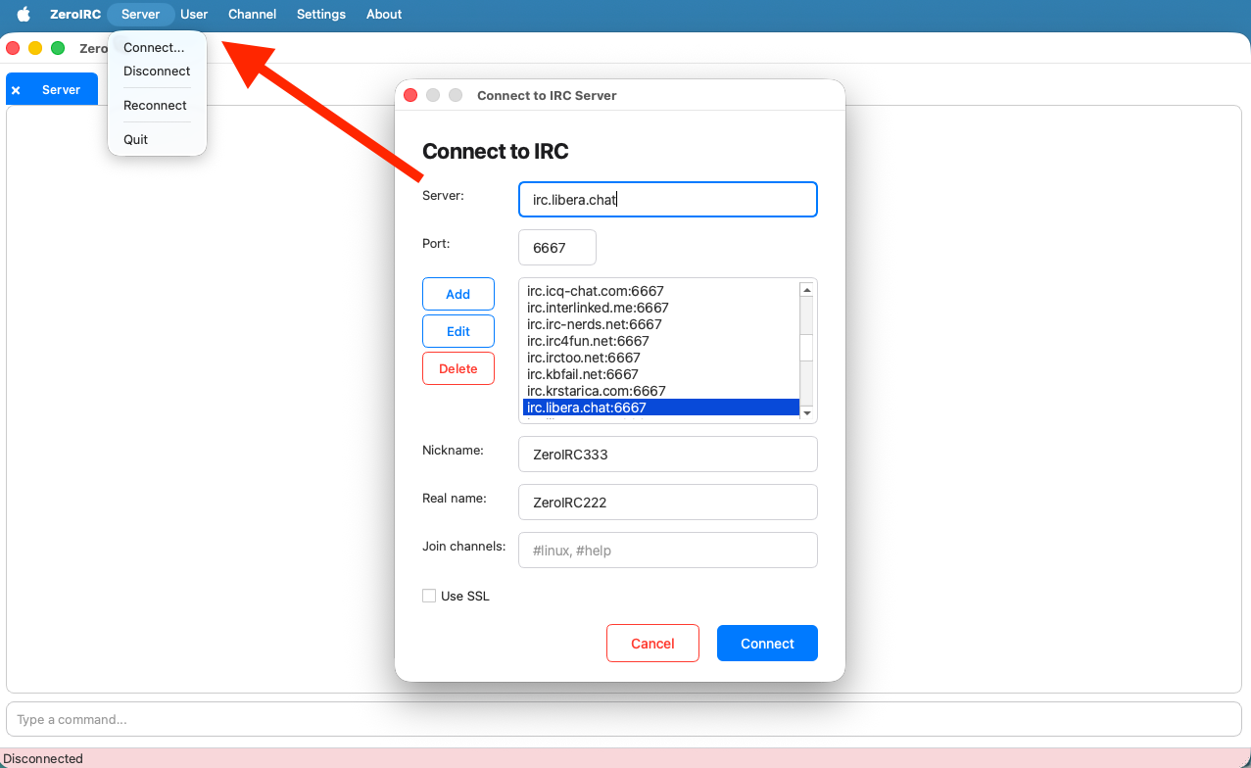
Task: Click the Cancel button in the dialog
Action: click(x=652, y=644)
